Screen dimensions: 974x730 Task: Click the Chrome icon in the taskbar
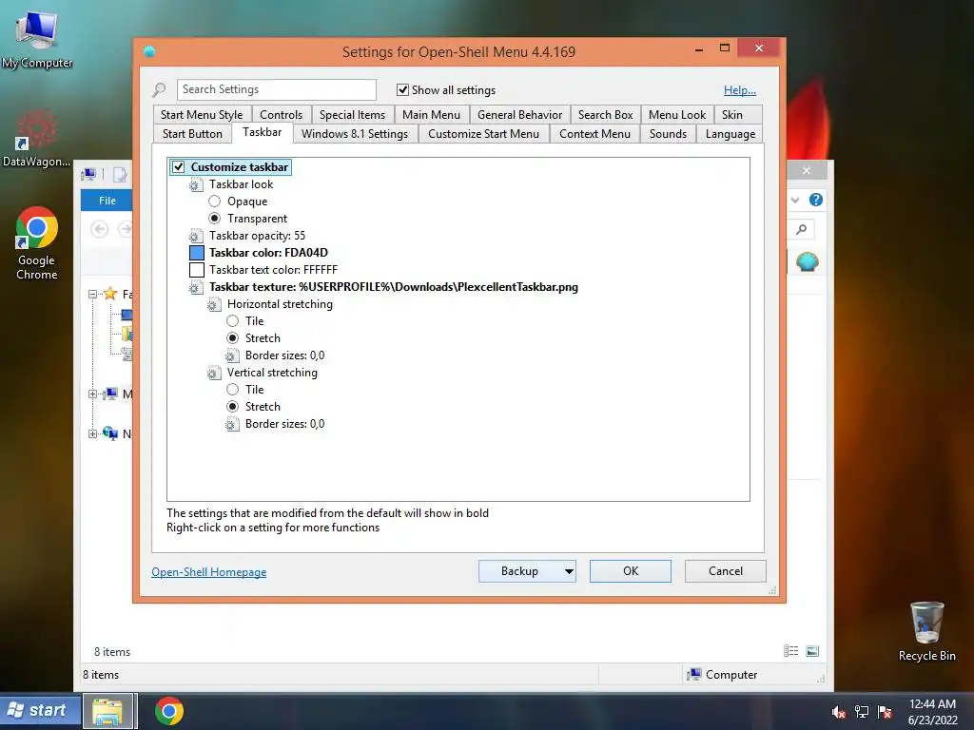click(169, 711)
